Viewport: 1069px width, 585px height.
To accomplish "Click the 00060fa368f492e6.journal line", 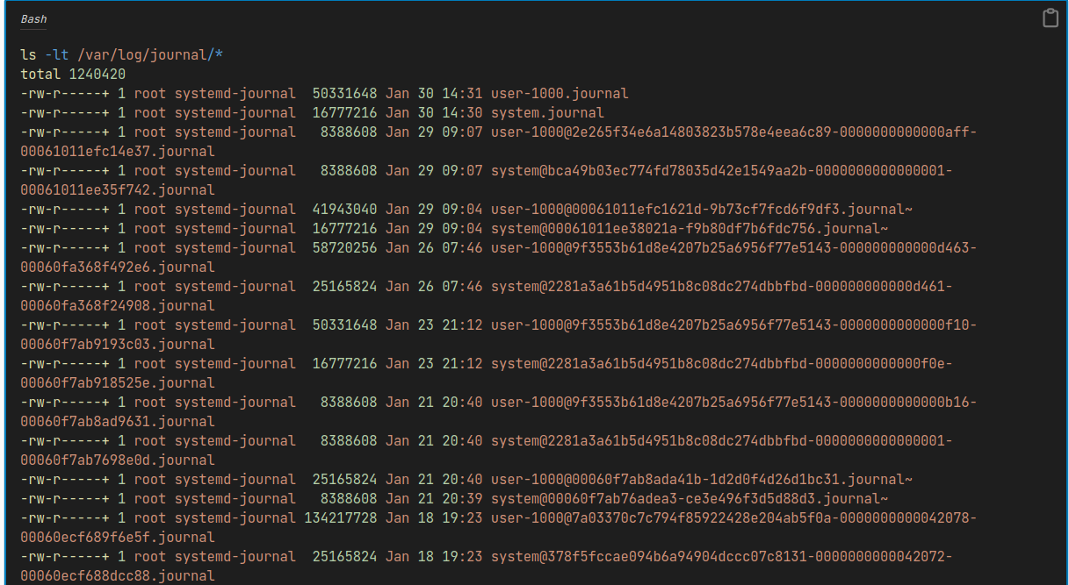I will pyautogui.click(x=118, y=267).
